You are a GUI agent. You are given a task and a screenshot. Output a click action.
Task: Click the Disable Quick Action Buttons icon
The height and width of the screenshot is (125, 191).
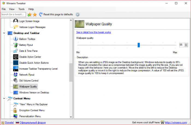pyautogui.click(x=16, y=63)
